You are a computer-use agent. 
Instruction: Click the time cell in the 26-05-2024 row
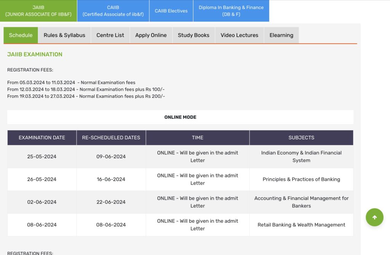(x=198, y=179)
